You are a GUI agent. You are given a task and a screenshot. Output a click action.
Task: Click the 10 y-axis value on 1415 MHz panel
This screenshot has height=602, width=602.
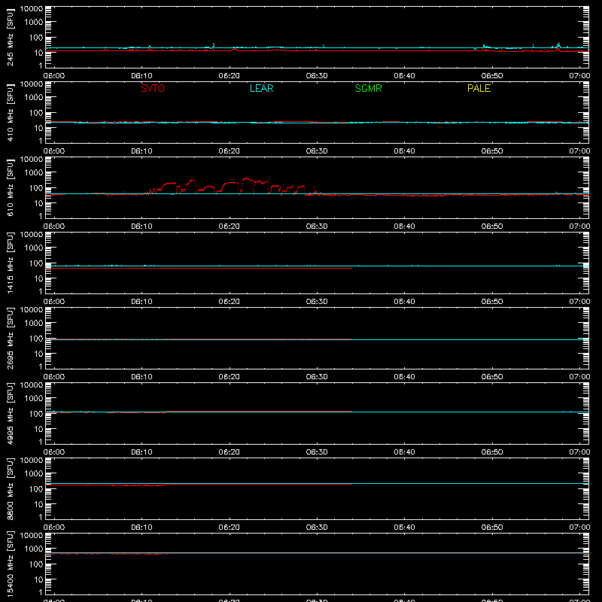point(38,278)
